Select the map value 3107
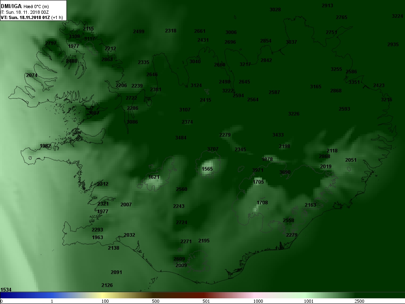Viewport: 405px width, 304px height. pos(185,110)
